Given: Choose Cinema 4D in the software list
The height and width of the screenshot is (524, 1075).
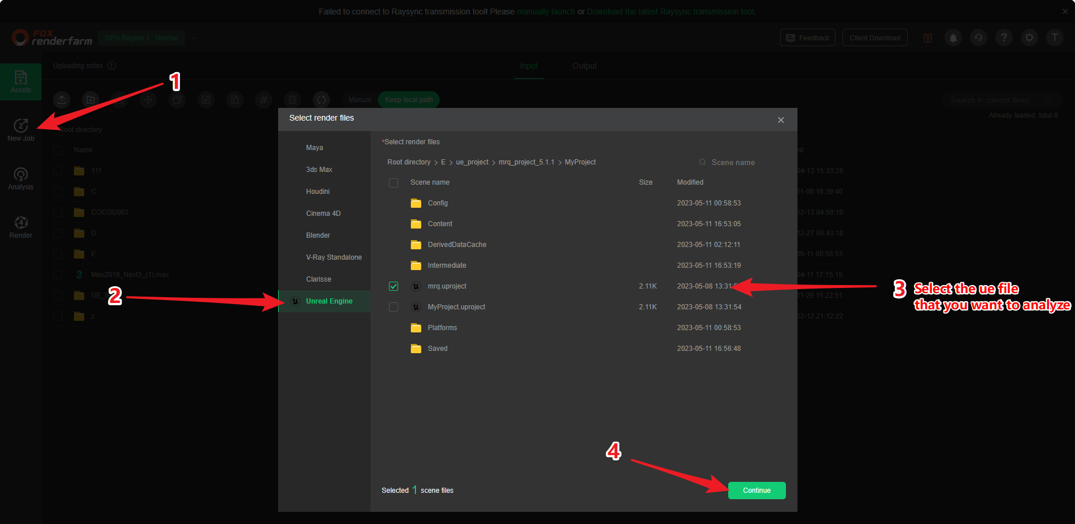Looking at the screenshot, I should click(x=324, y=214).
